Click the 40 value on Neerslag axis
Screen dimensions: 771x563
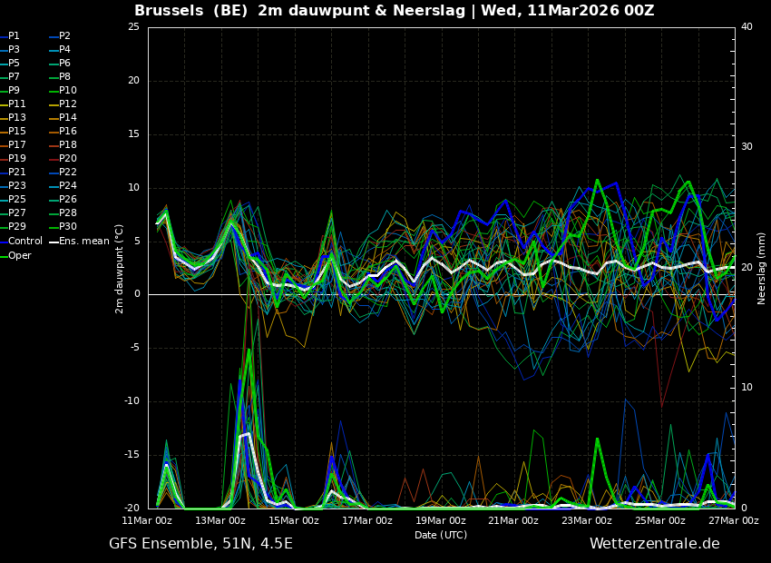pos(747,27)
